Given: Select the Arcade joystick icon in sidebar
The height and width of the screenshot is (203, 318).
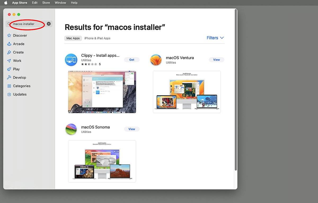Looking at the screenshot, I should coord(9,44).
